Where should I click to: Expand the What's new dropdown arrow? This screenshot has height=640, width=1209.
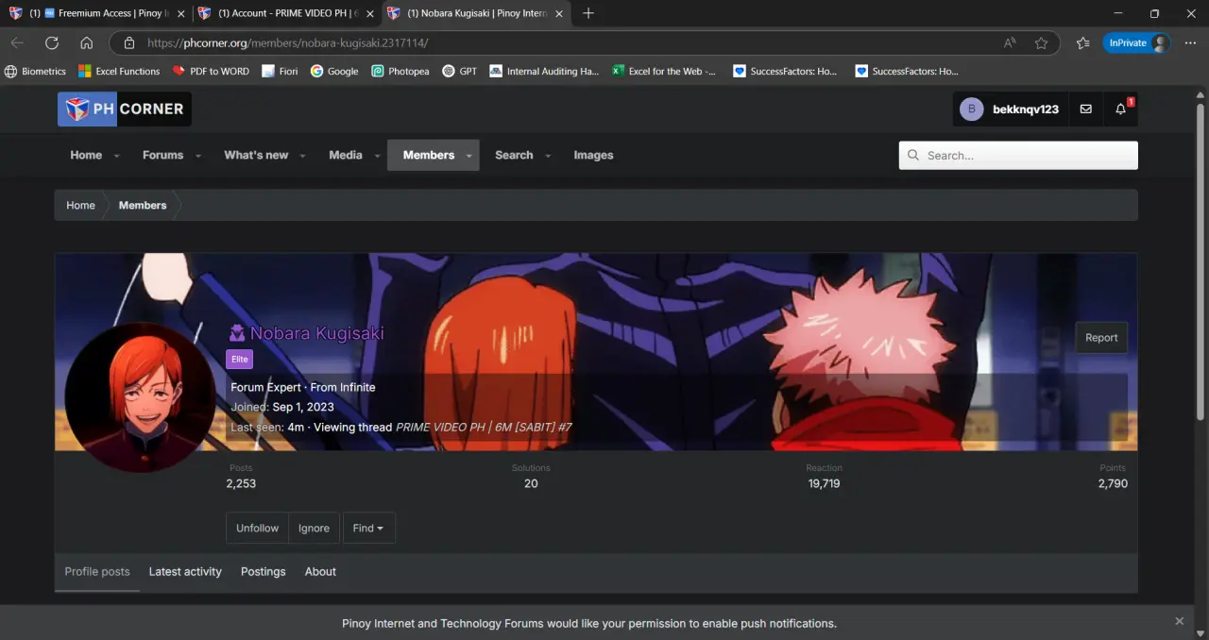tap(303, 156)
